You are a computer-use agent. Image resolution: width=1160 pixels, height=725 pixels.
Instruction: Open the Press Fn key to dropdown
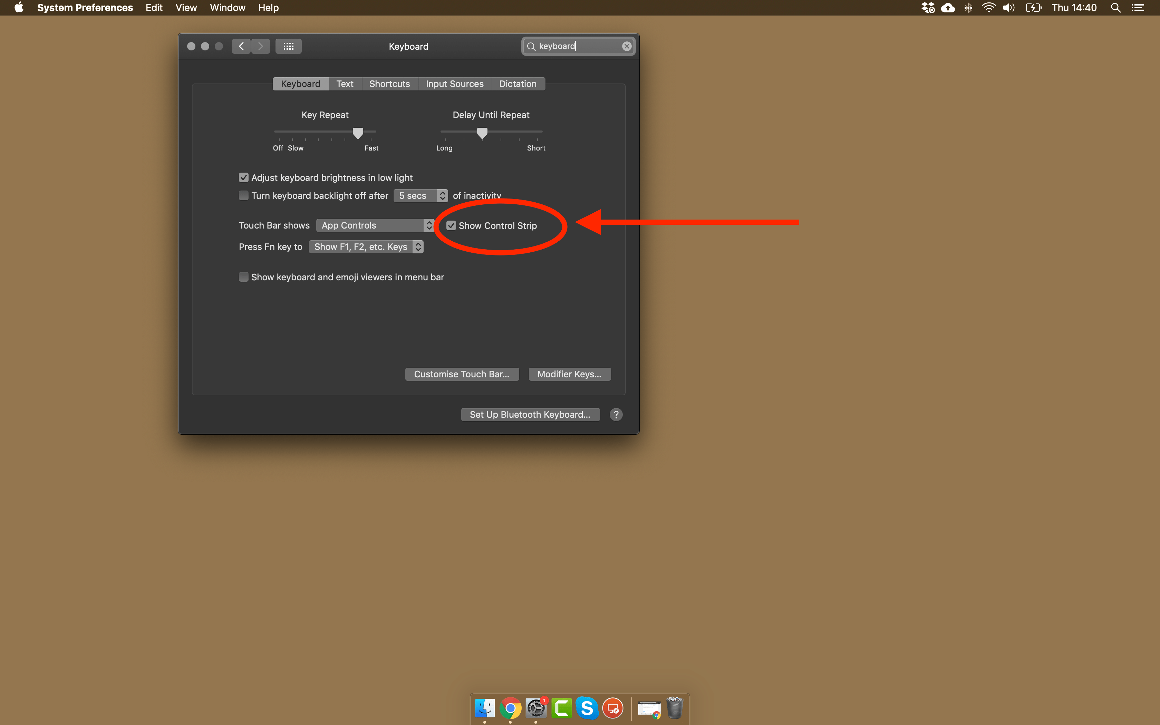point(366,246)
